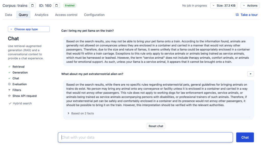
Task: Focus the Chat with your data input
Action: [145, 137]
